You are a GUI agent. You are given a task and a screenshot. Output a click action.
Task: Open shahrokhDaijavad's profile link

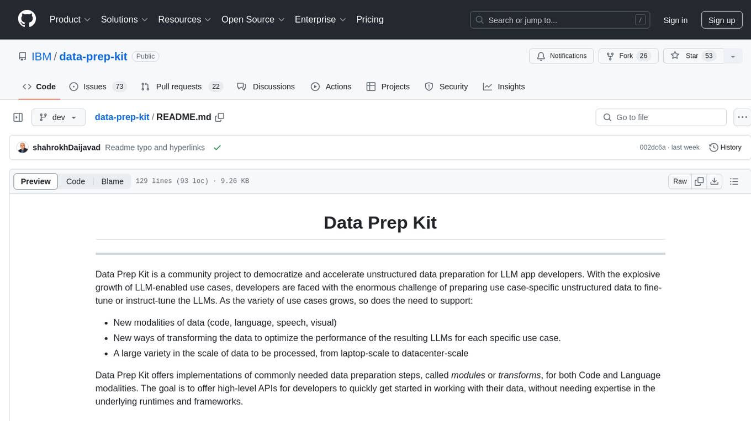coord(67,148)
